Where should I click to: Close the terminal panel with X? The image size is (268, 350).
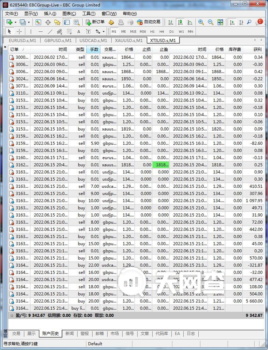click(5, 47)
